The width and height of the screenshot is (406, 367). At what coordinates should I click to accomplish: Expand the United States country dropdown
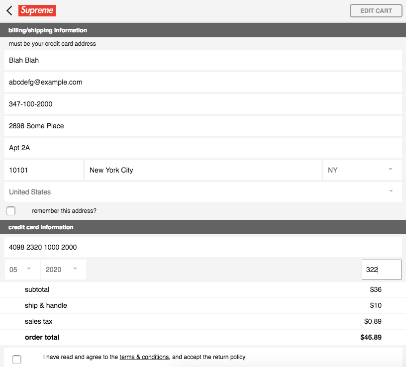pos(203,192)
